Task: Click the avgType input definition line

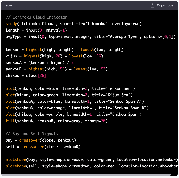Action: (x=91, y=37)
